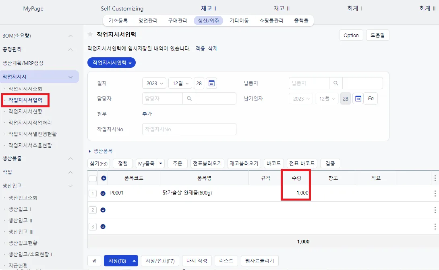Check the select-all checkbox in table header
Viewport: 439px width, 270px height.
coord(93,178)
